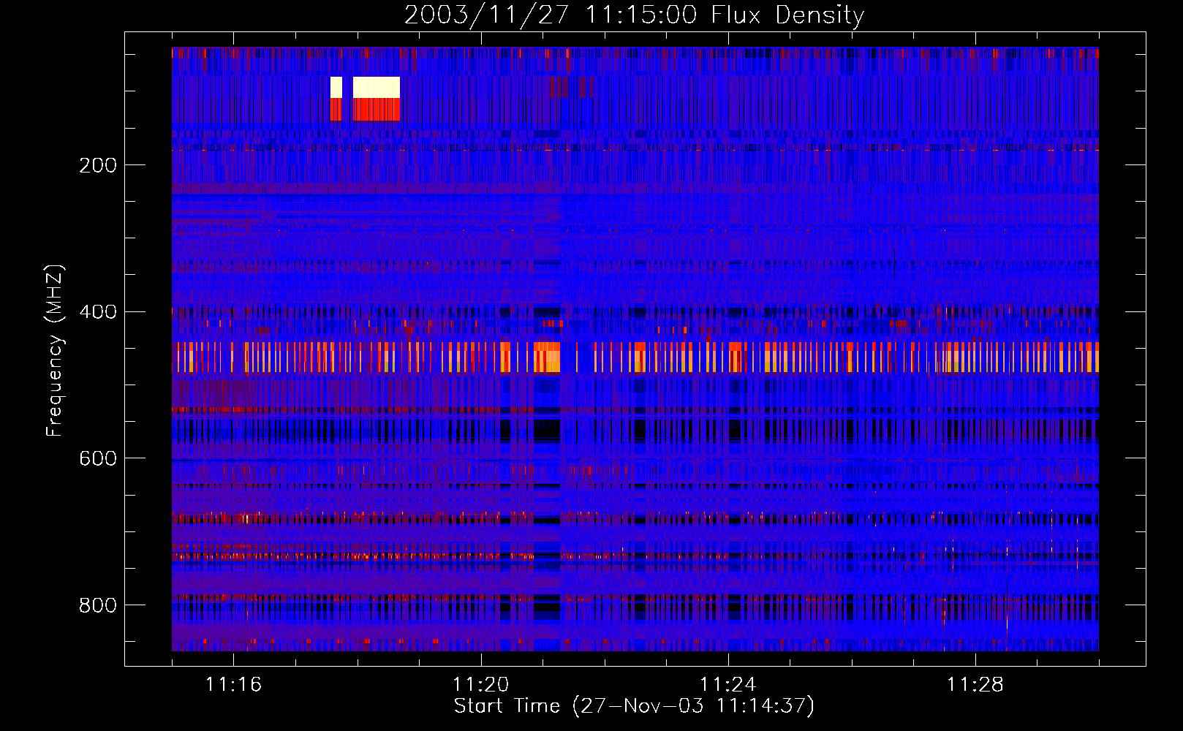The width and height of the screenshot is (1183, 731).
Task: Click the bright orange emission band near 460 MHz
Action: pyautogui.click(x=635, y=357)
